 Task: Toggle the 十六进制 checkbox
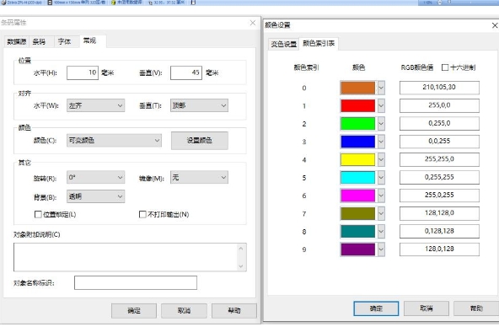(x=445, y=67)
